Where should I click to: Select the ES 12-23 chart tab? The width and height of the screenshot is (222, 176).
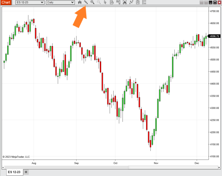(14, 172)
